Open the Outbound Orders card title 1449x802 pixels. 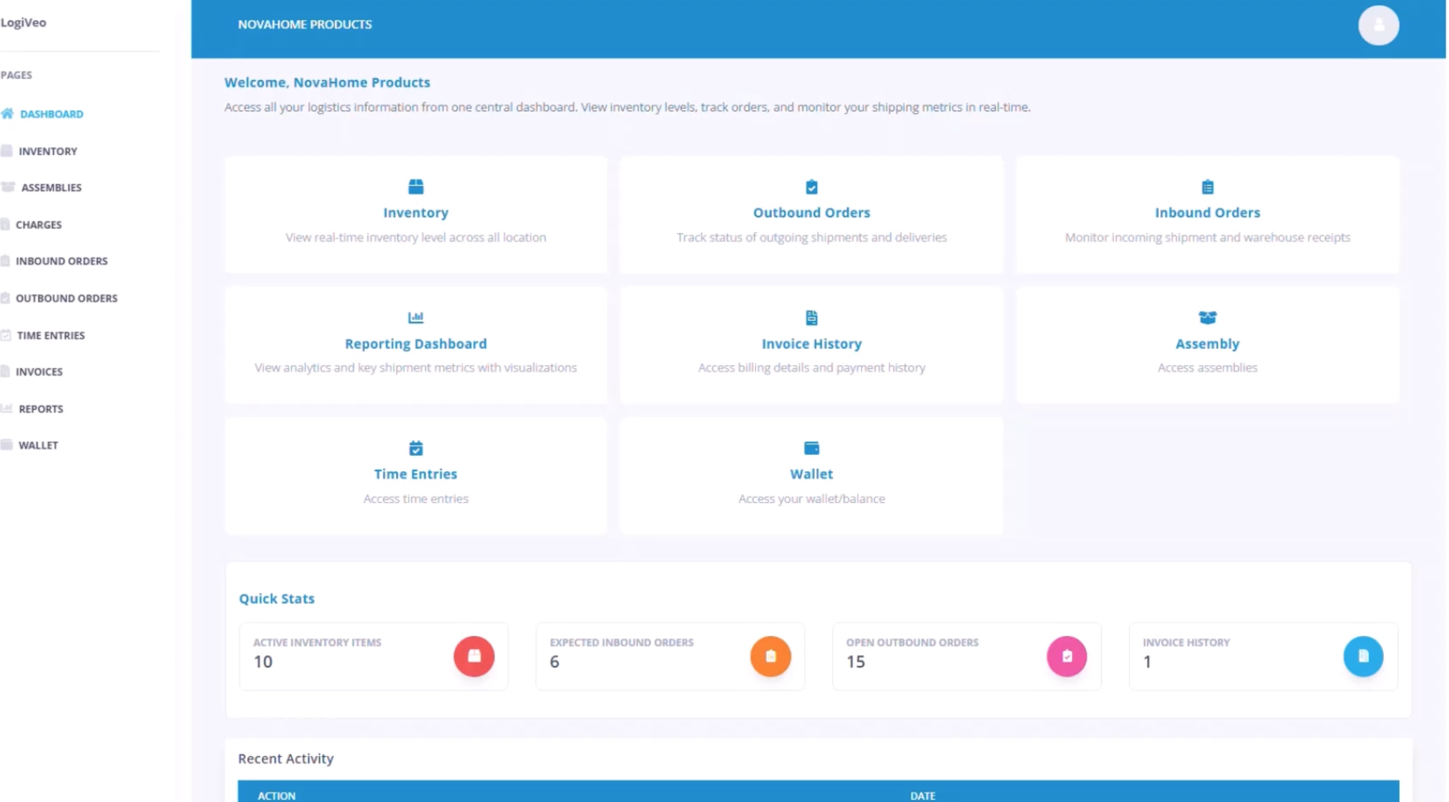[811, 212]
